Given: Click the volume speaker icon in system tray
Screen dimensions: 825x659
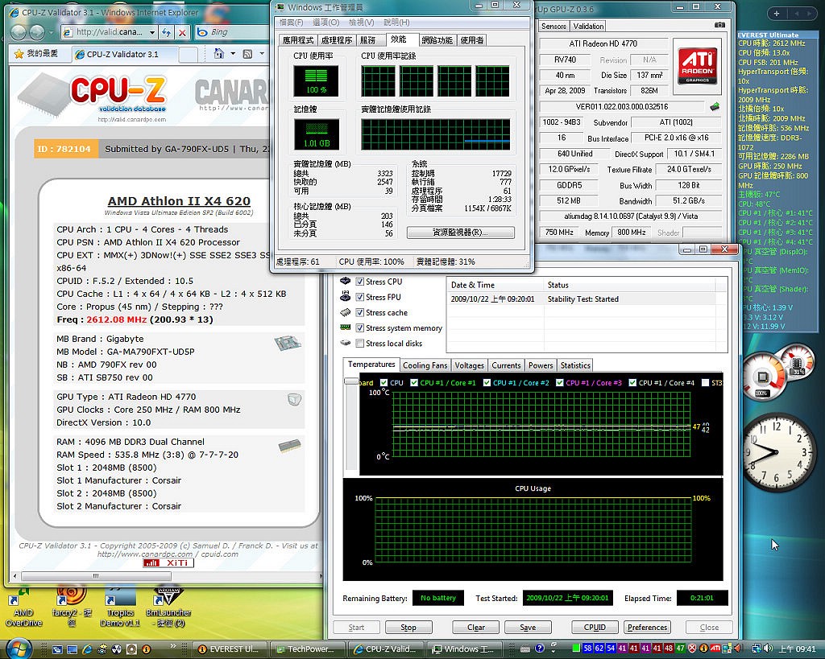Looking at the screenshot, I should click(768, 649).
